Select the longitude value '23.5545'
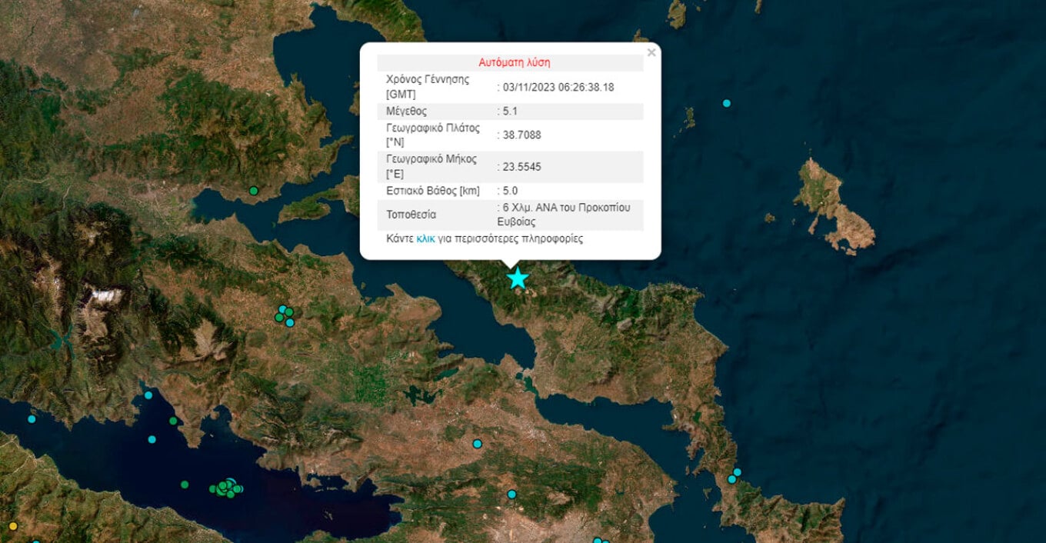The height and width of the screenshot is (543, 1046). [x=521, y=167]
